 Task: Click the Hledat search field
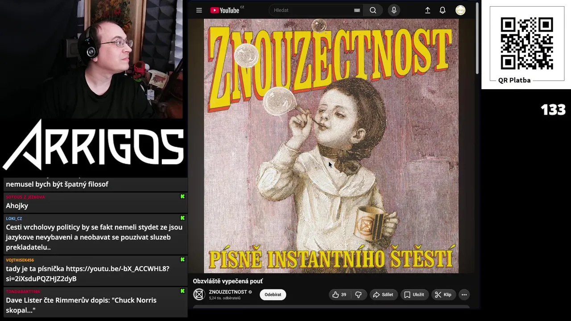(316, 10)
